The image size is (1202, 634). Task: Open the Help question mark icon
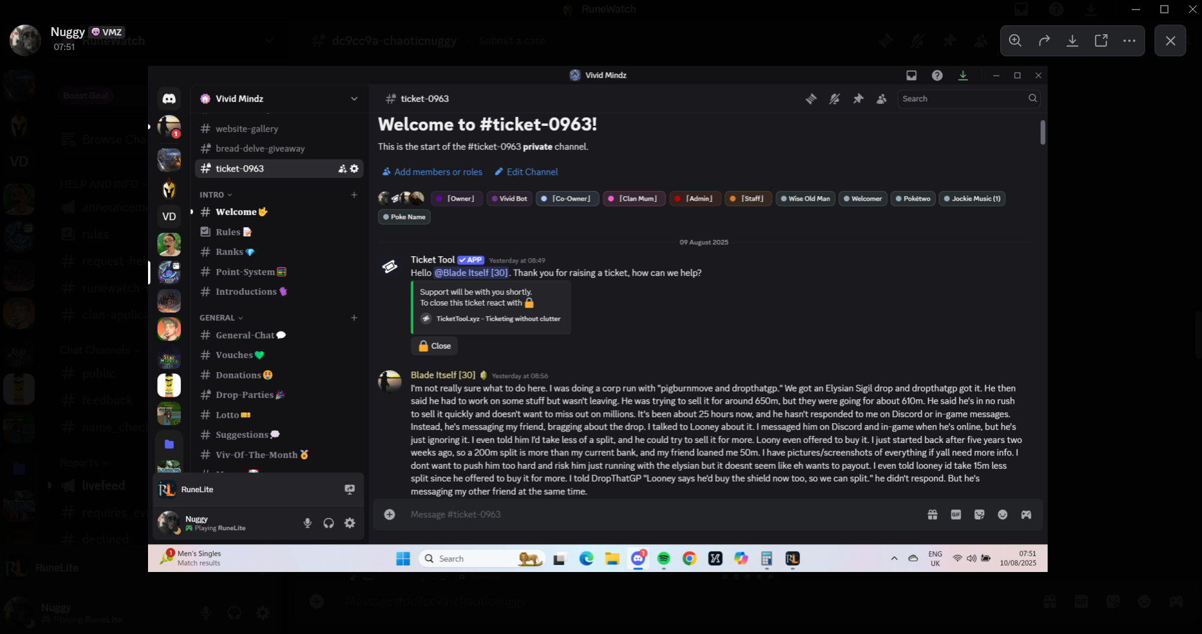pos(937,75)
